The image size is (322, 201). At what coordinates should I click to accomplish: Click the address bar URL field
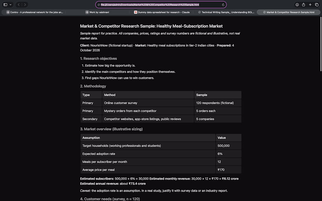[x=161, y=5]
